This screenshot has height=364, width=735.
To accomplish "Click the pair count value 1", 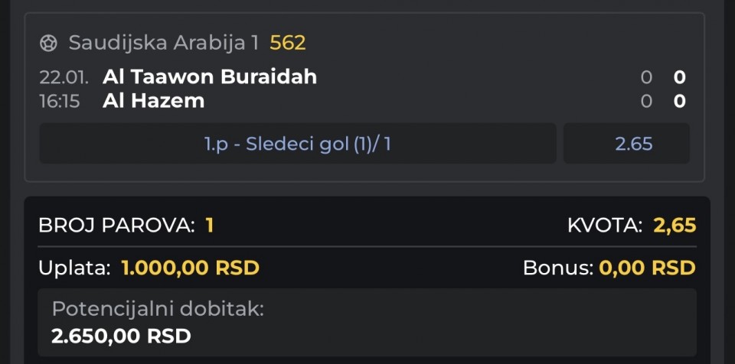I will coord(209,226).
